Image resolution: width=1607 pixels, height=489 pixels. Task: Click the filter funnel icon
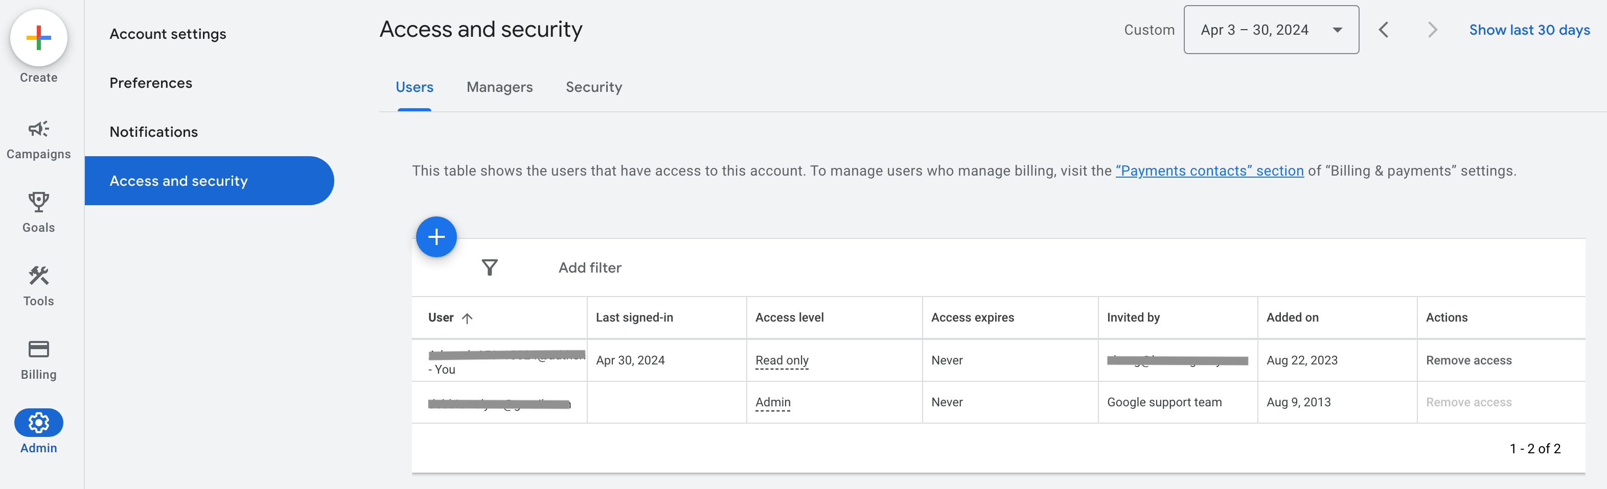point(490,267)
